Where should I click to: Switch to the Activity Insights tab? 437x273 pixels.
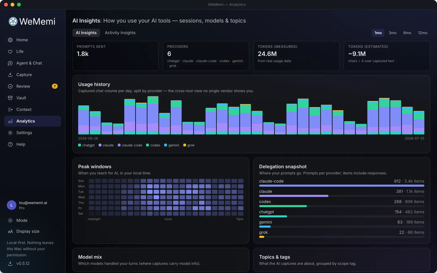120,33
